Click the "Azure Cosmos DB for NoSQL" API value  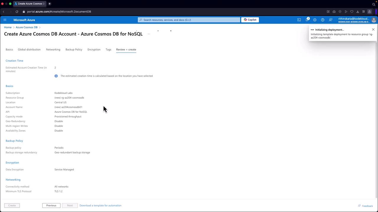[x=71, y=112]
